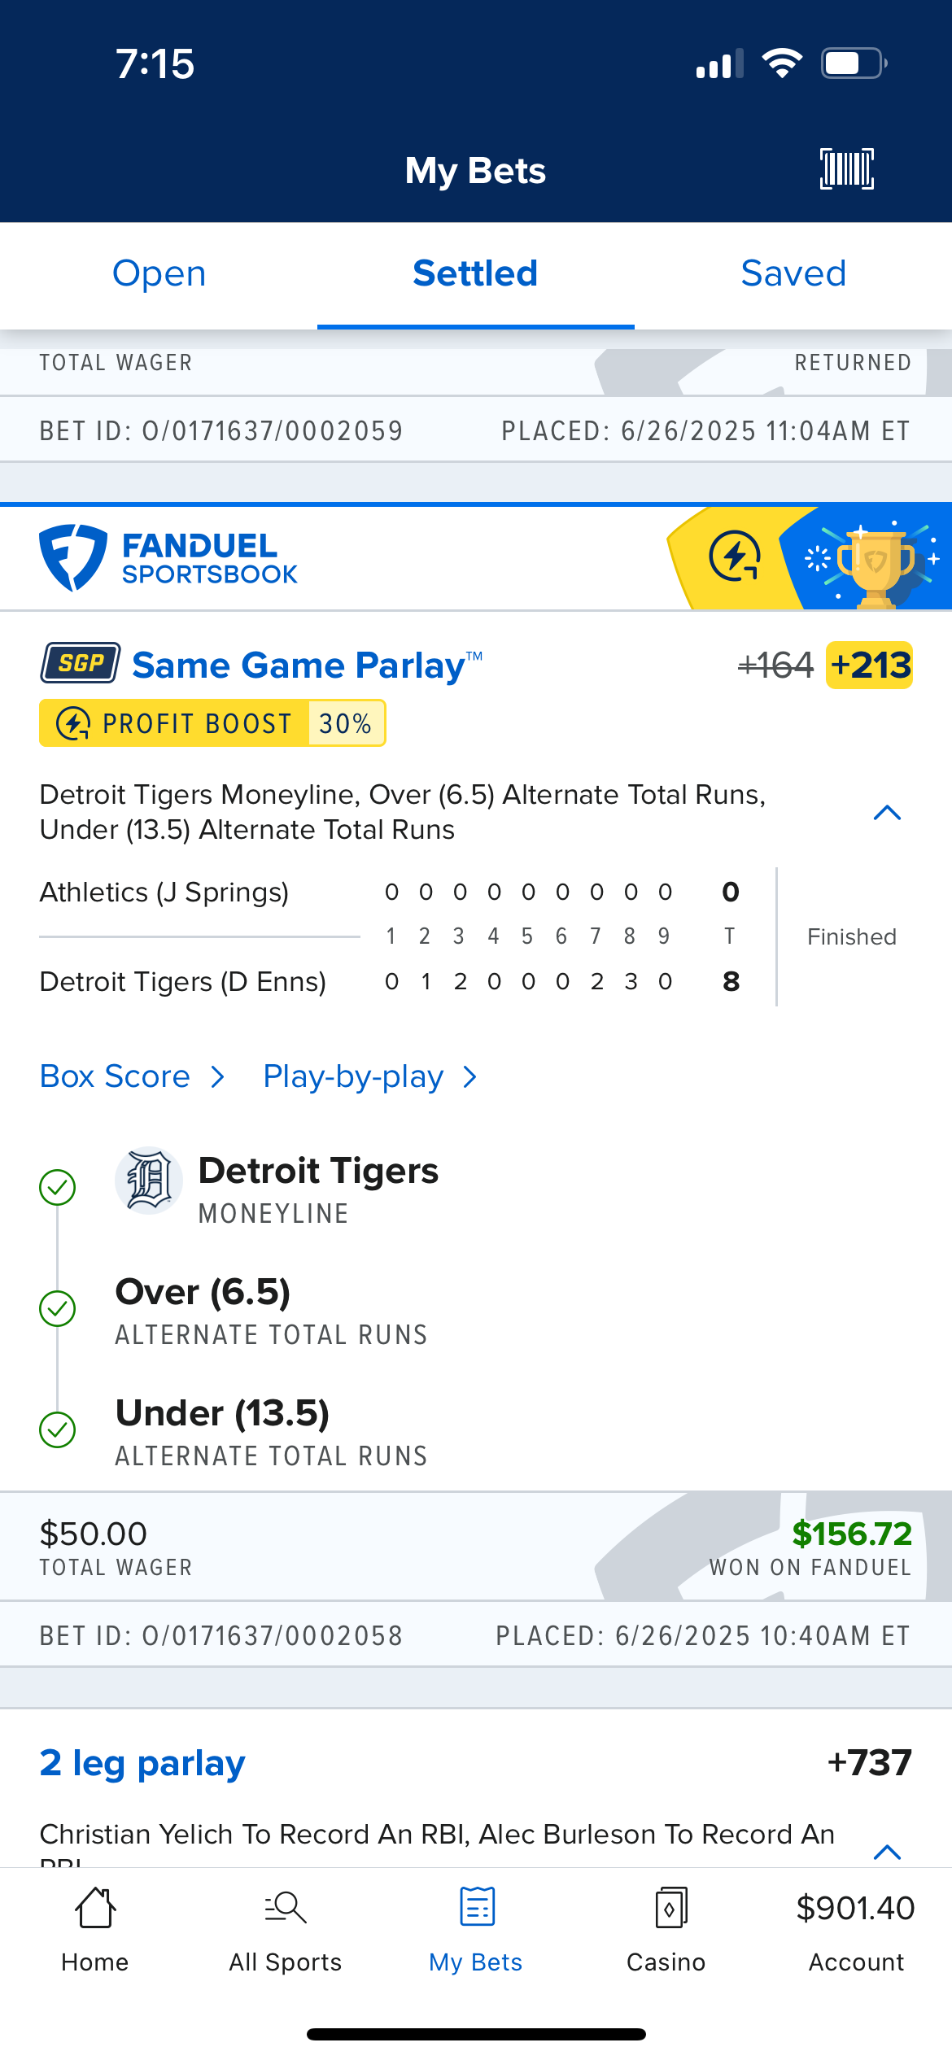Switch to the Saved bets tab
Image resolution: width=952 pixels, height=2060 pixels.
click(793, 274)
